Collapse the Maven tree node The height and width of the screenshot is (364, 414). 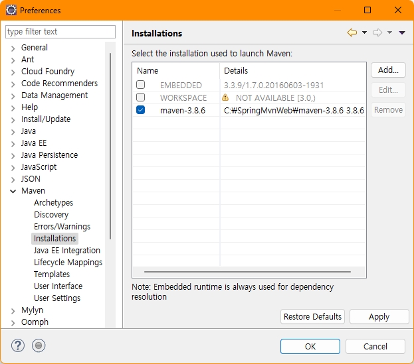pos(13,191)
